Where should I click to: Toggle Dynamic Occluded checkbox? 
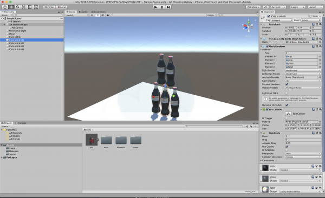click(287, 105)
